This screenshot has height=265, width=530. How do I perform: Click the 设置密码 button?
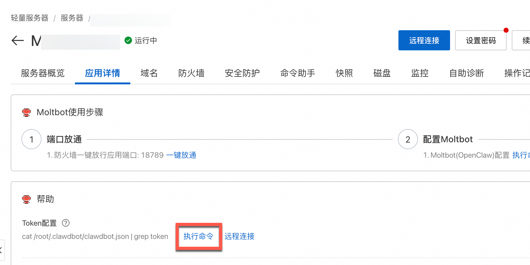coord(481,40)
